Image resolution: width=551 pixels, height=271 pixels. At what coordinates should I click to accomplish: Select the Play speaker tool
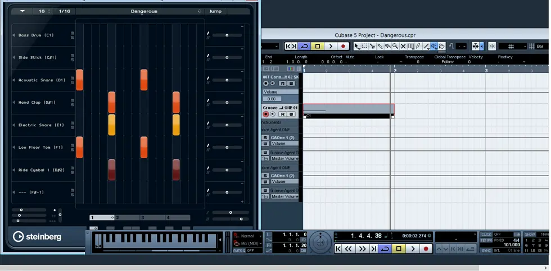434,46
